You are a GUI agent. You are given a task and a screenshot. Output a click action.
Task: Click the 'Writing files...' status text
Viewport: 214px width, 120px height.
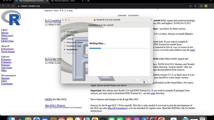pos(97,44)
